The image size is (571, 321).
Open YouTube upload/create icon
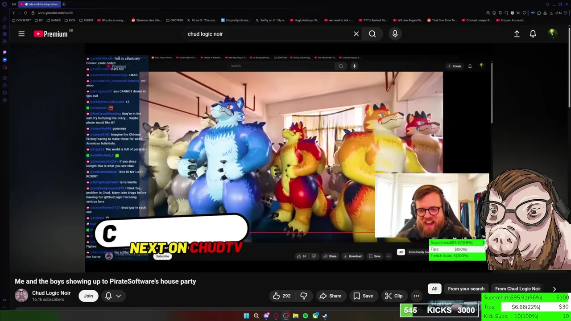point(517,34)
